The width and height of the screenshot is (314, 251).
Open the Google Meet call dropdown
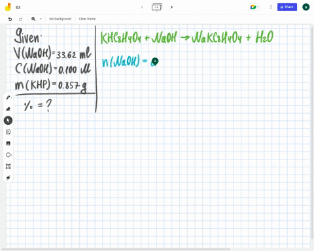pyautogui.click(x=254, y=7)
